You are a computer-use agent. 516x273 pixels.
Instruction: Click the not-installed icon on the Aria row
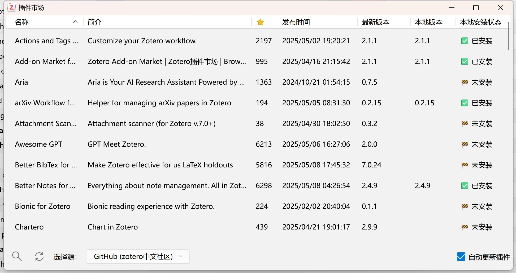coord(465,82)
